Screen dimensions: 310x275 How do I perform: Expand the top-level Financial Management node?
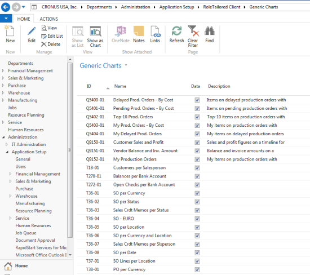pos(3,70)
